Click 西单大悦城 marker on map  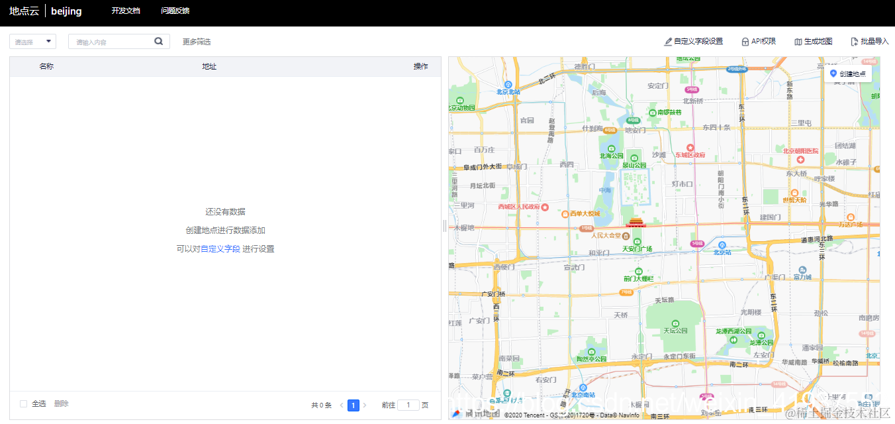click(x=565, y=213)
